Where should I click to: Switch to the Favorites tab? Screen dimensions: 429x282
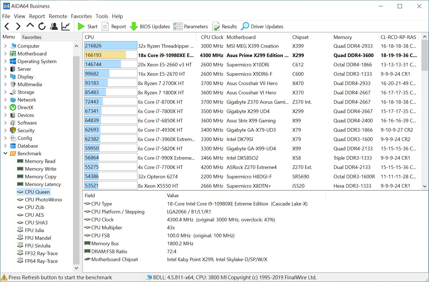(32, 37)
